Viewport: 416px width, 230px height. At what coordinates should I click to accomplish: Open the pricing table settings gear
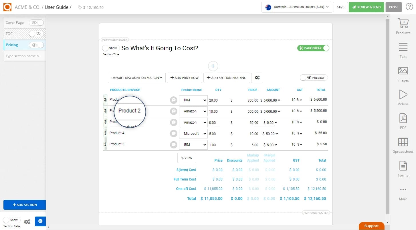[x=257, y=78]
